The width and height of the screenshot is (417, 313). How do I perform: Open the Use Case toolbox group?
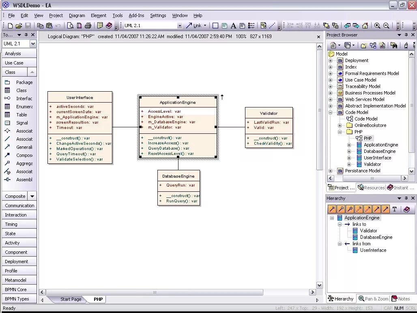click(19, 63)
